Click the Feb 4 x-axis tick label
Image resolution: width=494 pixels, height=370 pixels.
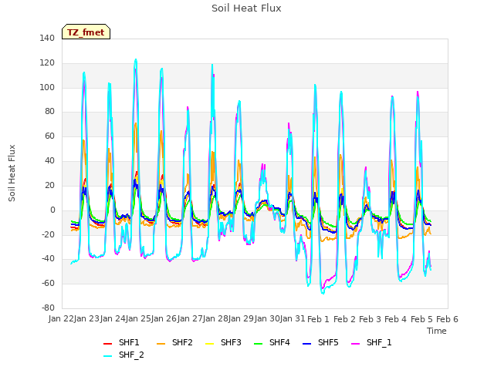(396, 319)
